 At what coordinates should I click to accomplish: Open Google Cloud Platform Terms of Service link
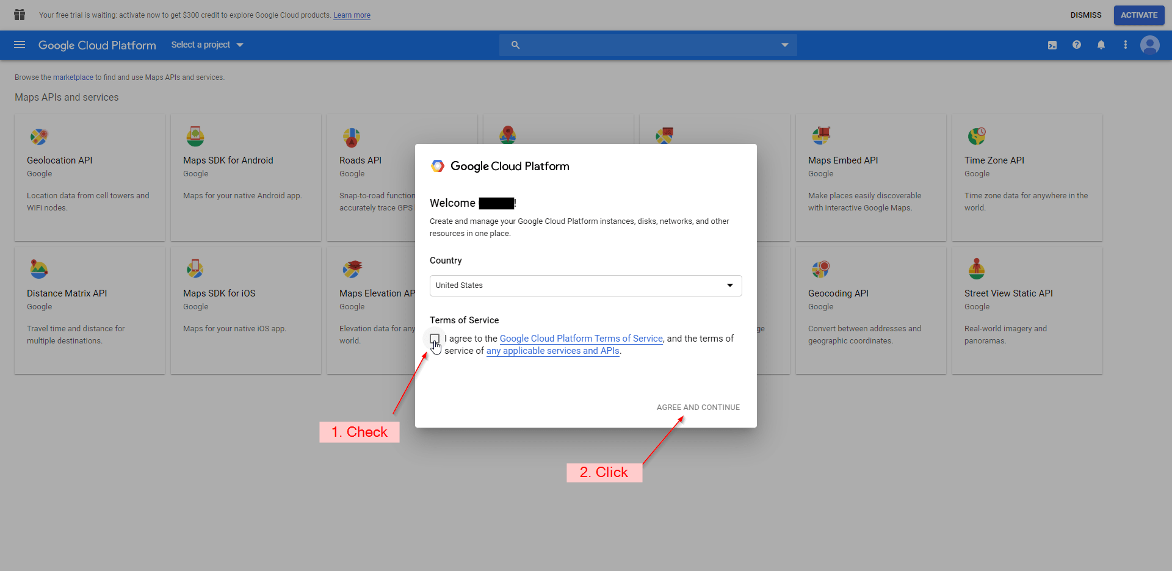point(581,339)
